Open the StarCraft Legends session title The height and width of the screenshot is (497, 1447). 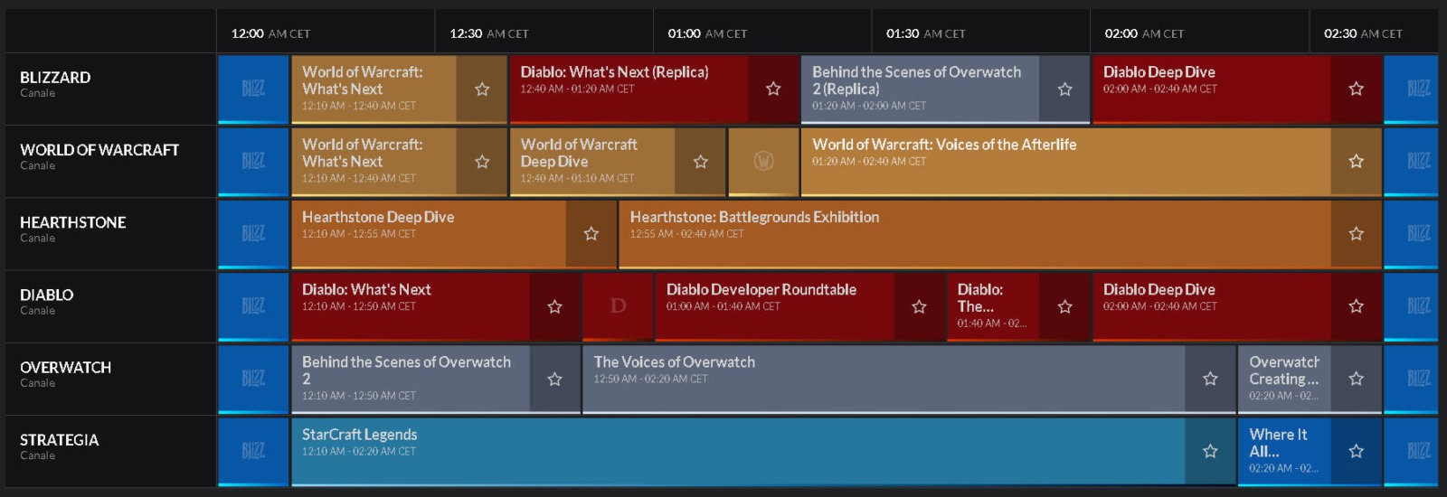click(359, 435)
